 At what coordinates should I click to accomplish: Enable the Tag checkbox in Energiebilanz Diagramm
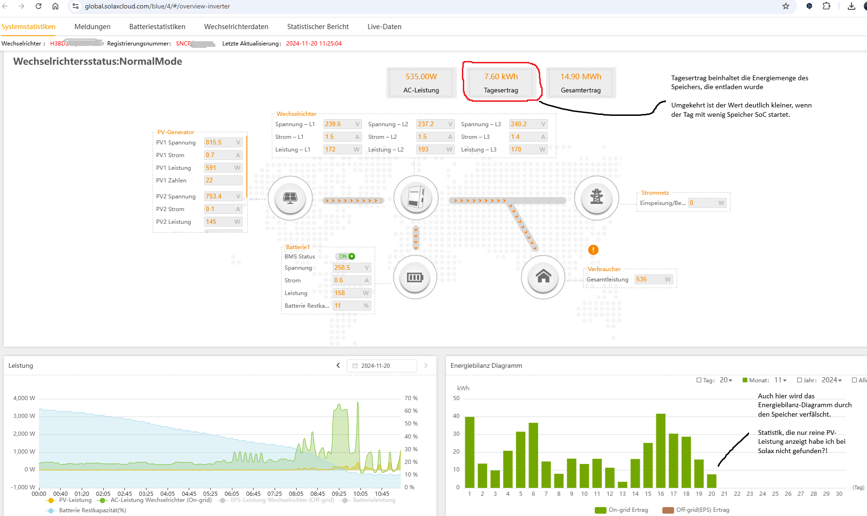point(699,380)
